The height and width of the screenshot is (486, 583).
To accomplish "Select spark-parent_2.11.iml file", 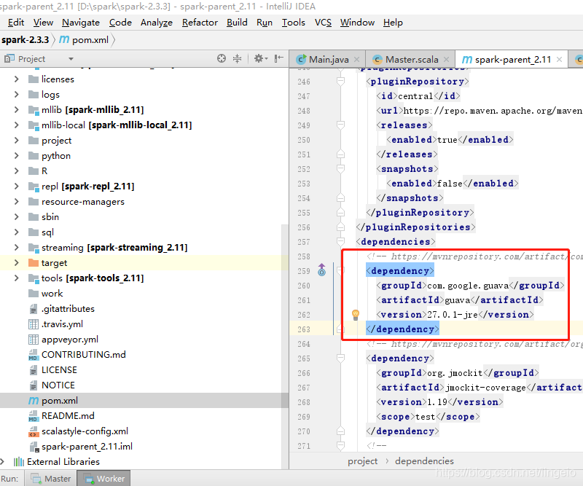I will (x=87, y=446).
